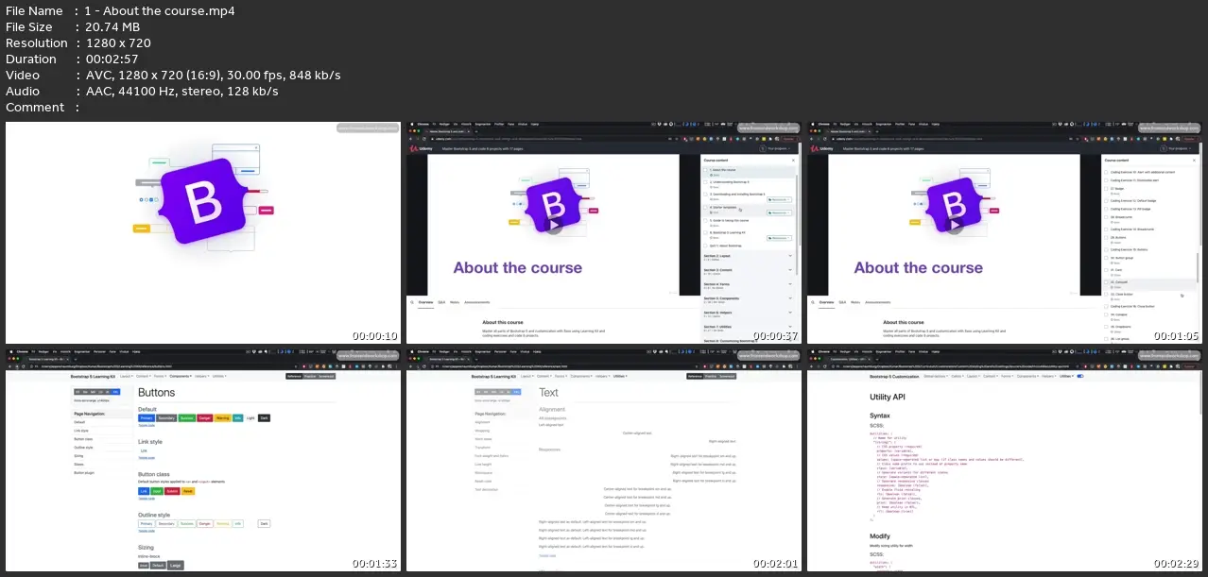
Task: Open Your progress dropdown in 00:00:37 frame
Action: click(x=777, y=148)
